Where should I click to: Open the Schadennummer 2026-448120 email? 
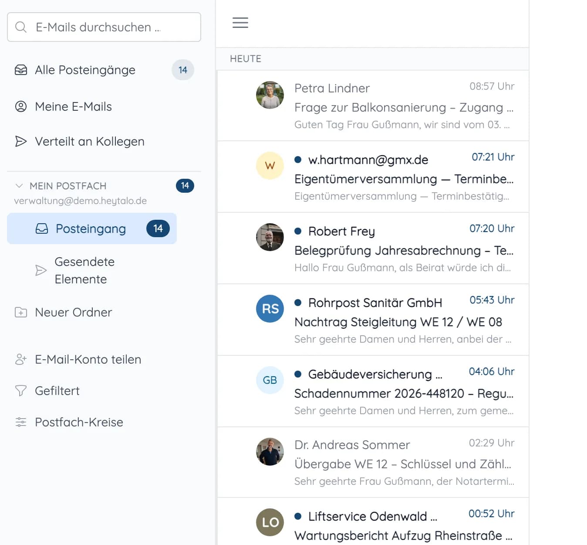[x=373, y=392]
